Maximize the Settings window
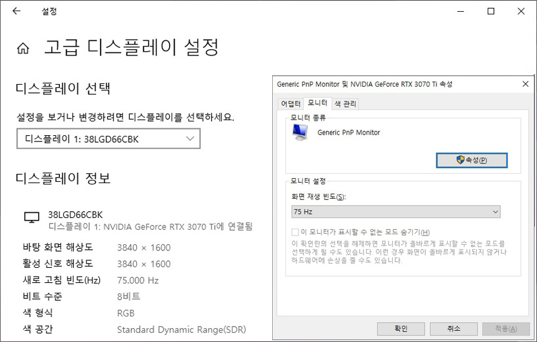 [491, 11]
